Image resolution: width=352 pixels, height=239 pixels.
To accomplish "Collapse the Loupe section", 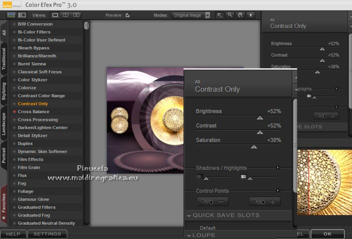I will (x=189, y=236).
